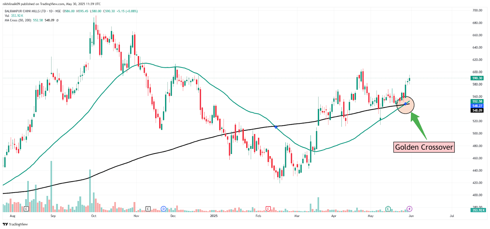Click the 420.00 price axis label
Image resolution: width=490 pixels, height=229 pixels.
point(477,183)
